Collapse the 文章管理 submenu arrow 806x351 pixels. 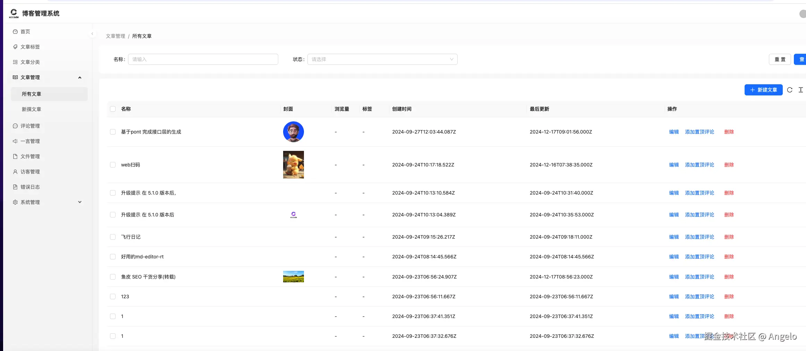[x=80, y=77]
